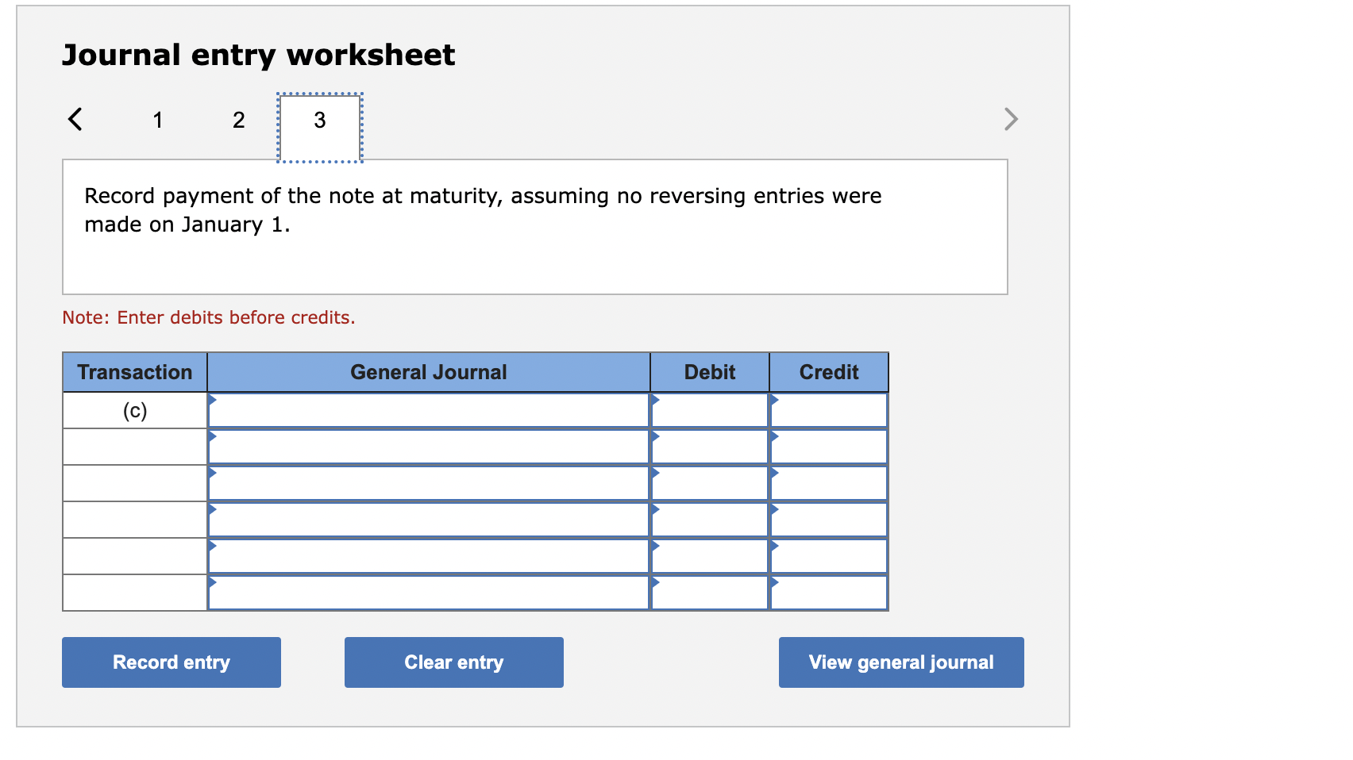Screen dimensions: 1353x760
Task: Go to previous entry with left chevron
Action: click(x=75, y=119)
